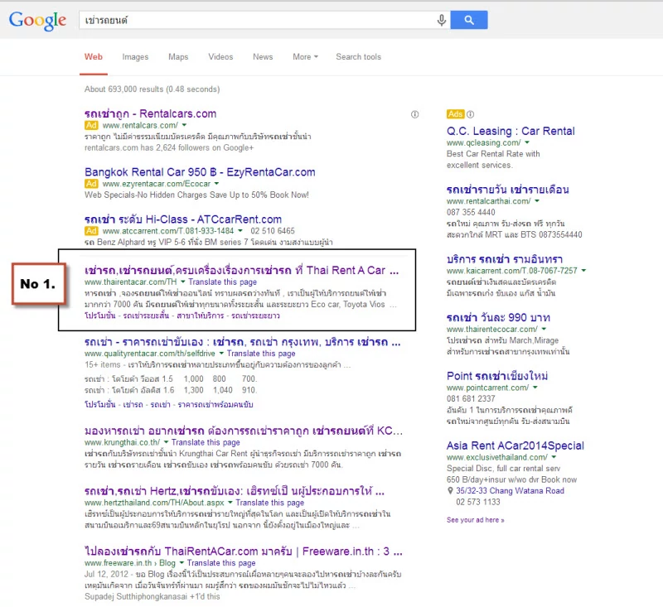This screenshot has width=663, height=607.
Task: Expand dropdown arrow beside www.ezyrentacar.com/Ecocar URL
Action: (x=216, y=183)
